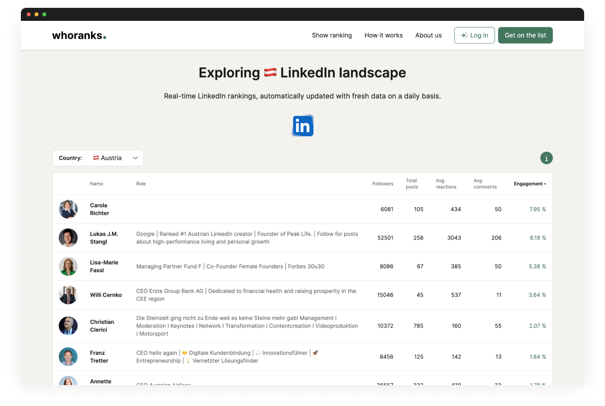Image resolution: width=605 pixels, height=406 pixels.
Task: Click the 6.19 % engagement value
Action: (538, 238)
